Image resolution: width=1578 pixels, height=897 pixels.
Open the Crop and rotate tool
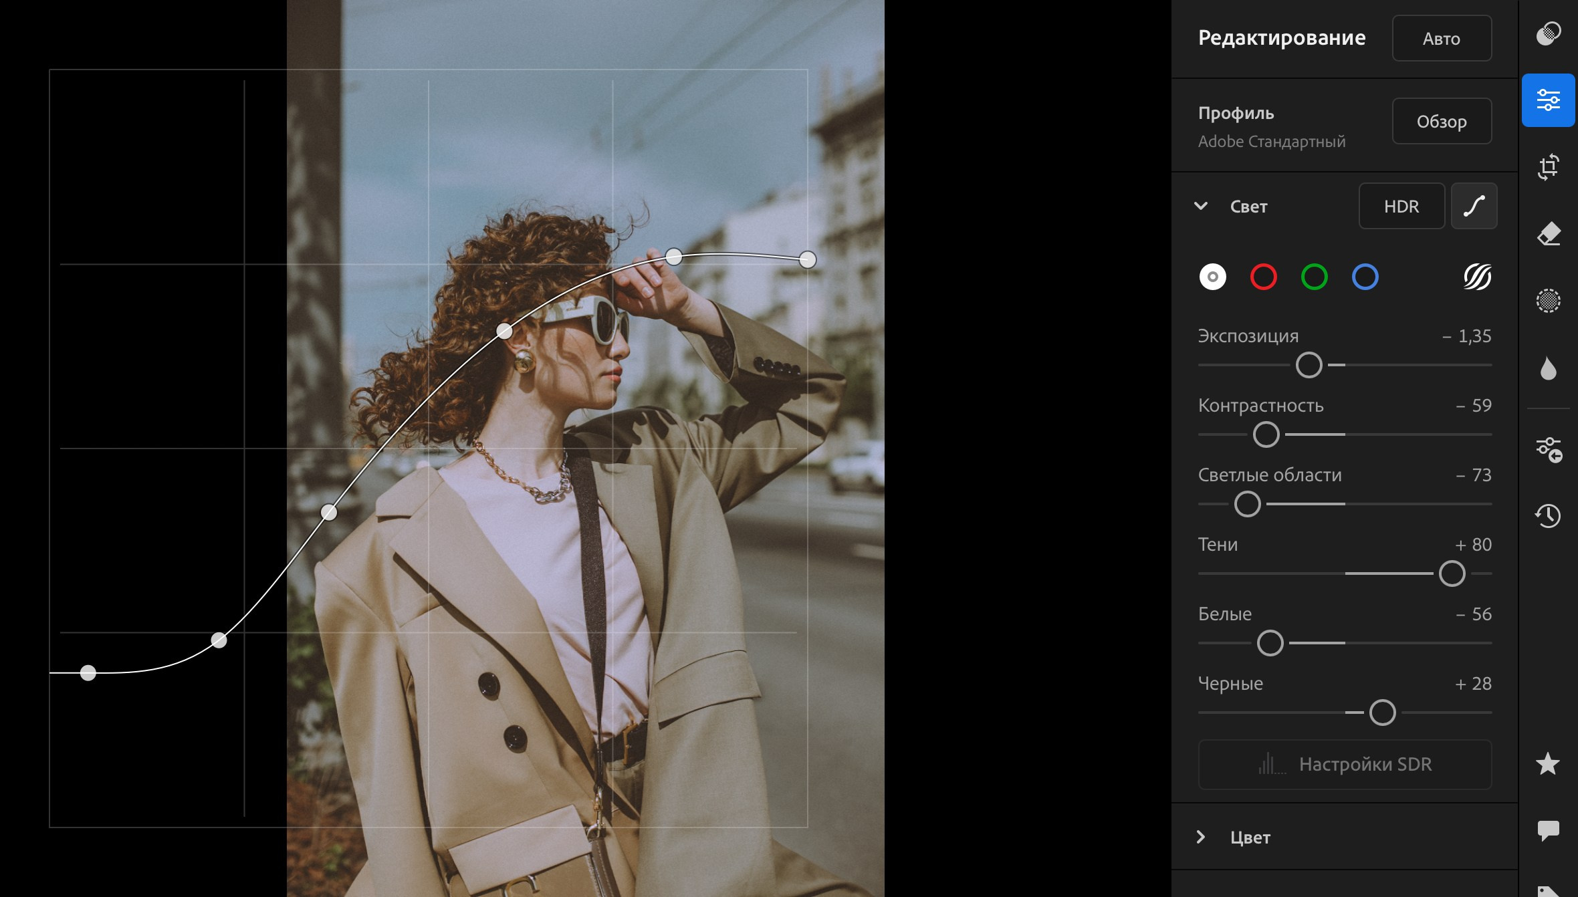pyautogui.click(x=1548, y=167)
